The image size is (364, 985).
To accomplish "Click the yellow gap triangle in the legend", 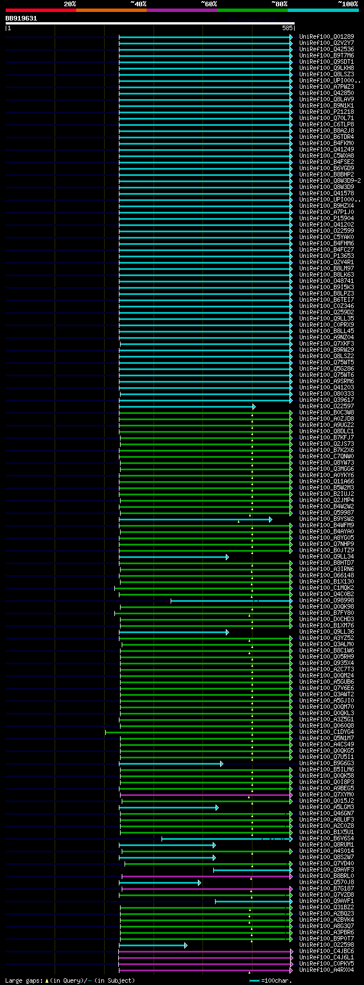I will click(x=47, y=980).
